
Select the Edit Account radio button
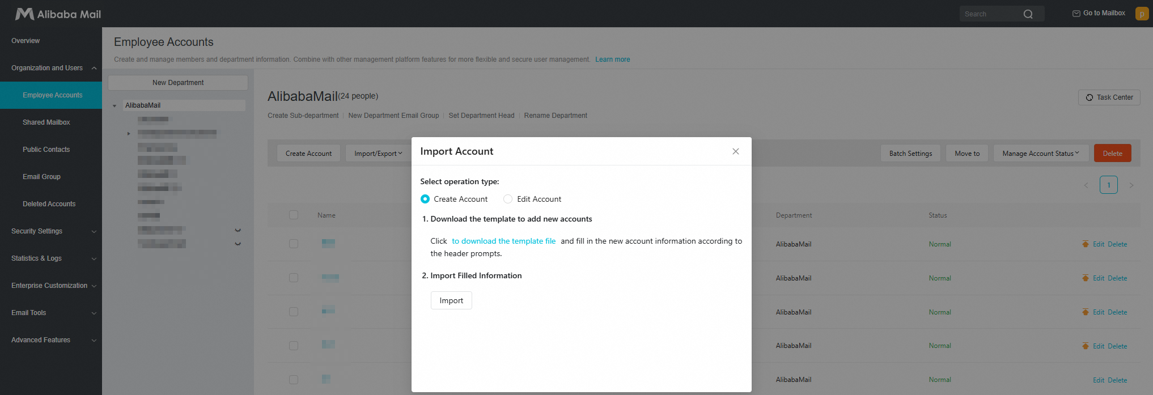tap(508, 199)
